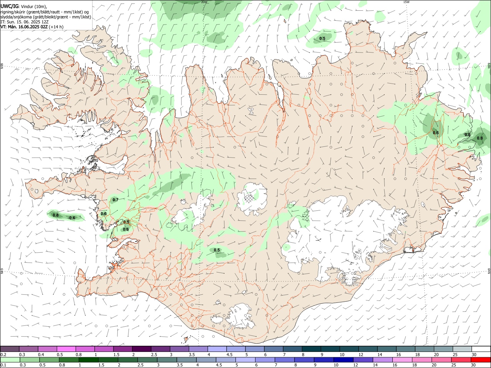The image size is (491, 368).
Task: Click the pale pink 16 swatch, lower row
Action: coord(402,360)
